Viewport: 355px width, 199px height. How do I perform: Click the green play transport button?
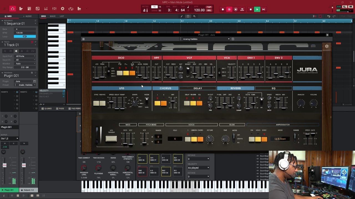pyautogui.click(x=257, y=9)
